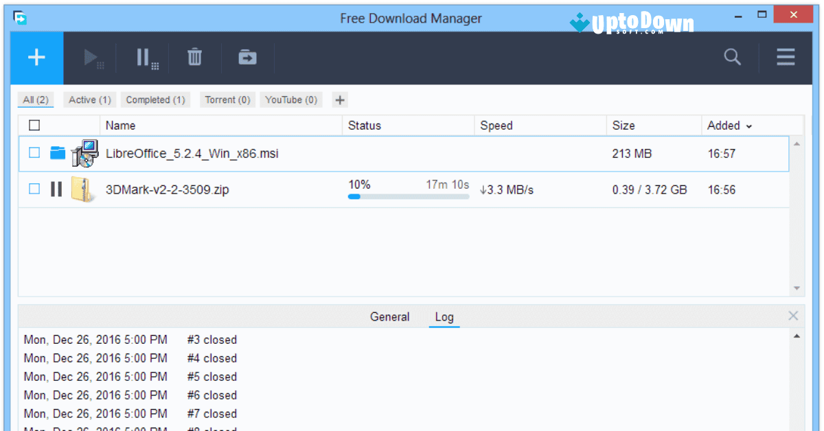The width and height of the screenshot is (824, 431).
Task: Click the 3DMark download progress bar
Action: pyautogui.click(x=408, y=196)
